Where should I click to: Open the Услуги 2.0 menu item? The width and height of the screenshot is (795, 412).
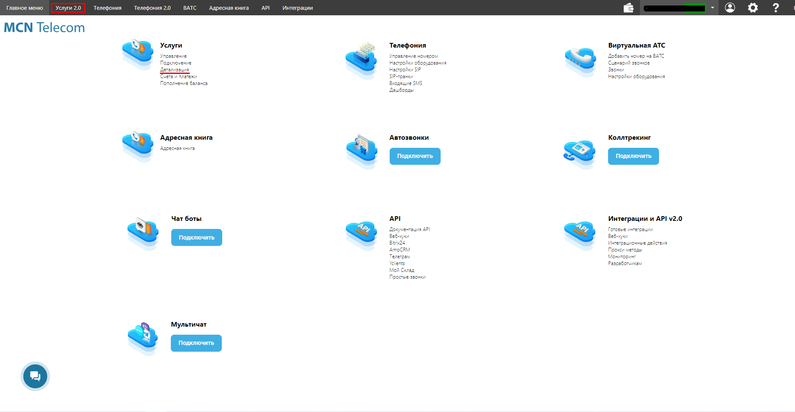[x=68, y=8]
